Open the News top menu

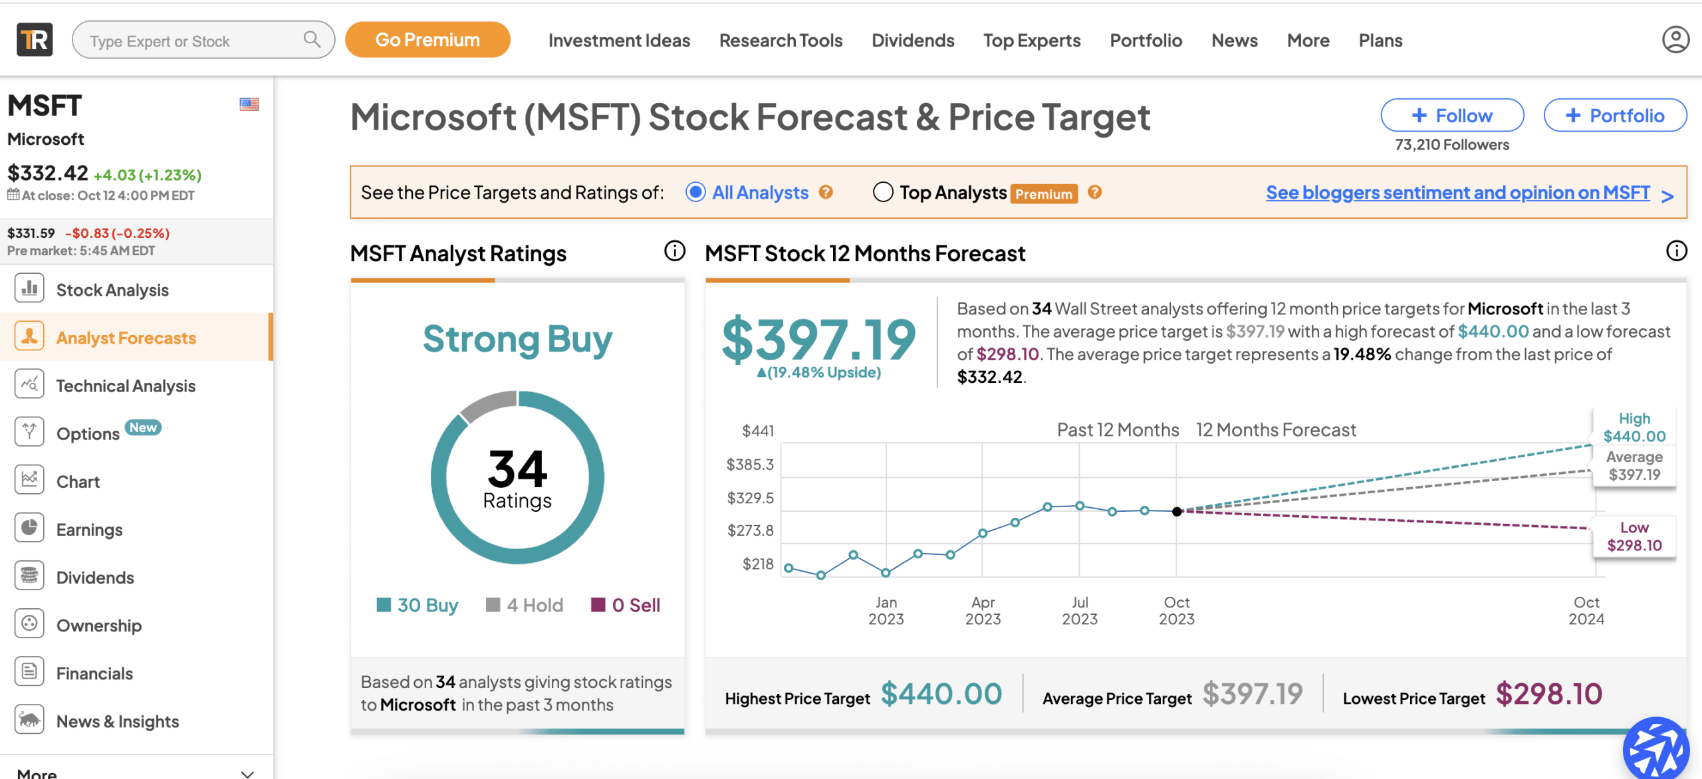pos(1235,41)
